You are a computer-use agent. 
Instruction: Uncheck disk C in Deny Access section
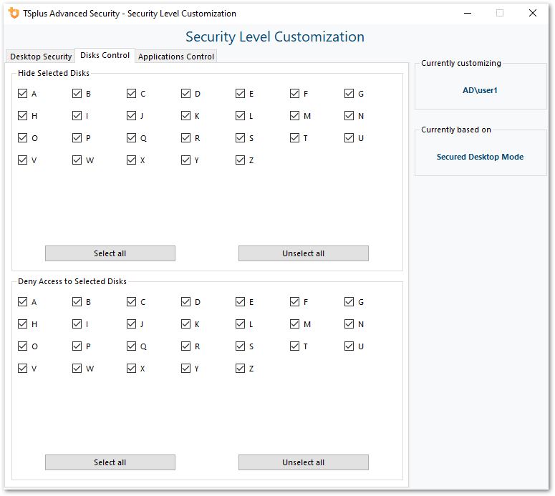coord(132,302)
